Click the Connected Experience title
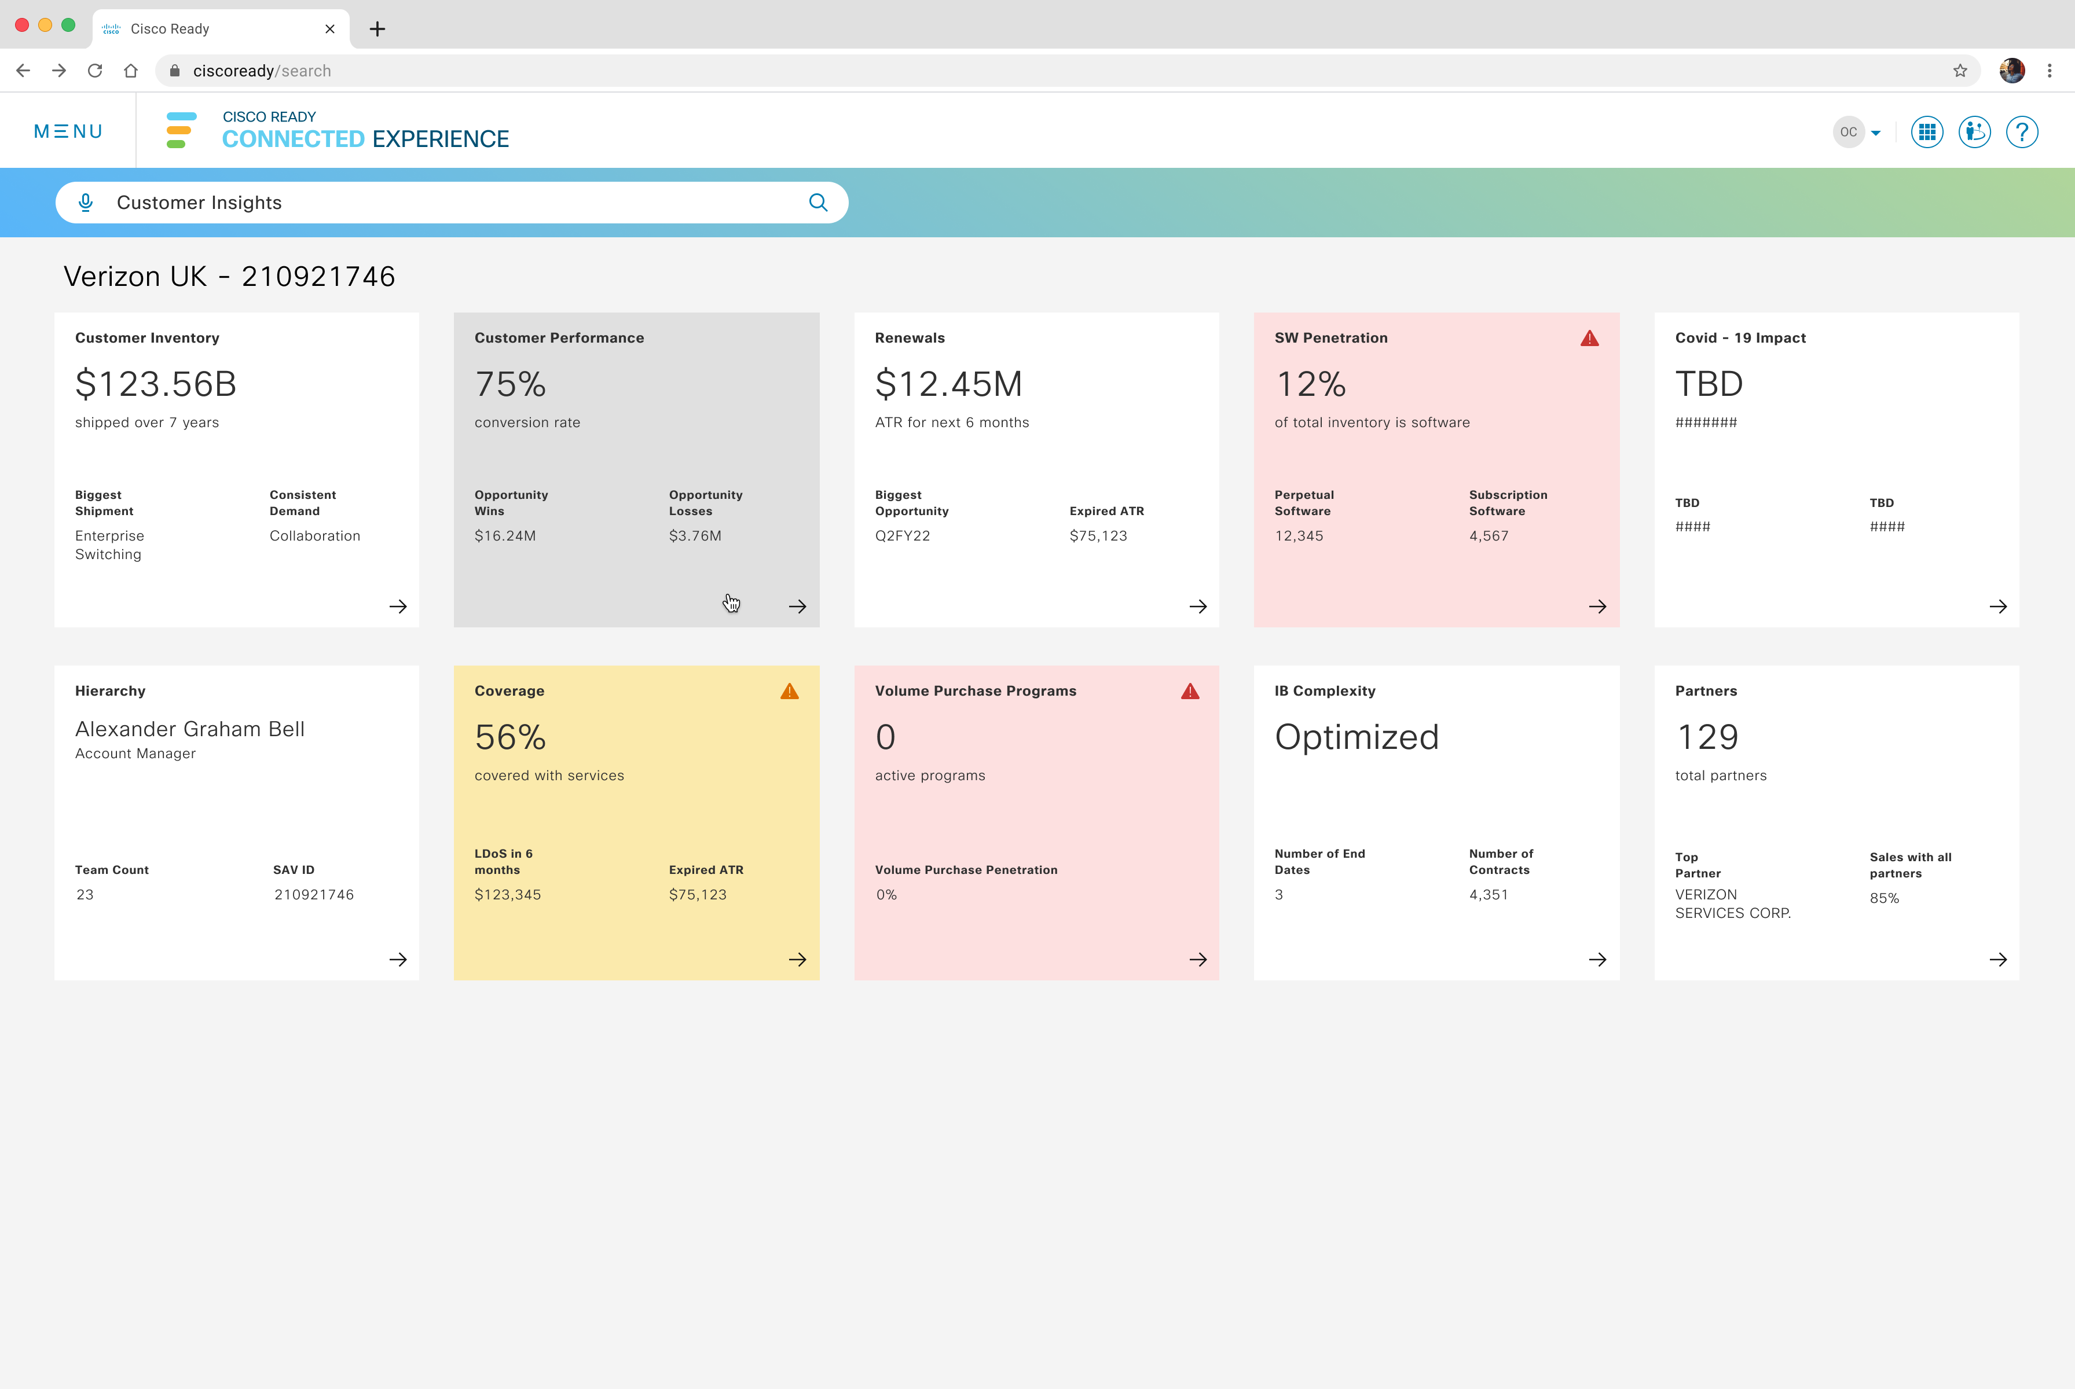Screen dimensions: 2075x1389 [365, 139]
